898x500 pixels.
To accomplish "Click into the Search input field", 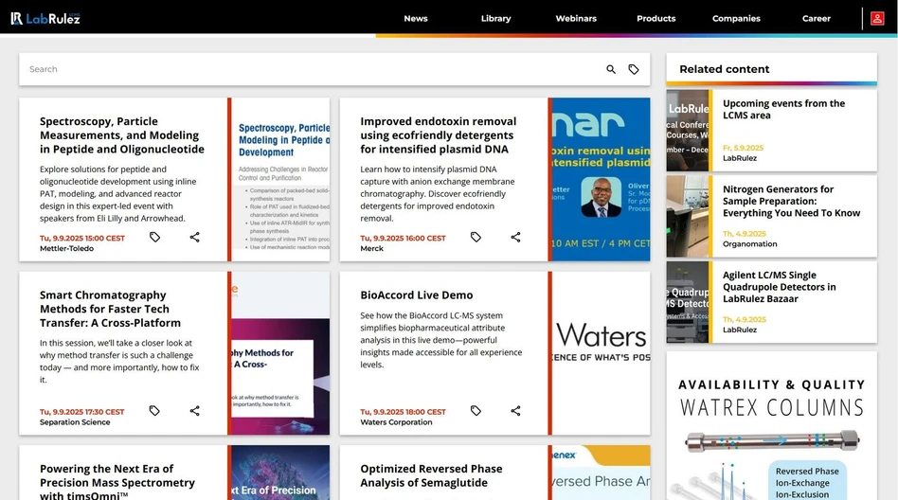I will [313, 69].
